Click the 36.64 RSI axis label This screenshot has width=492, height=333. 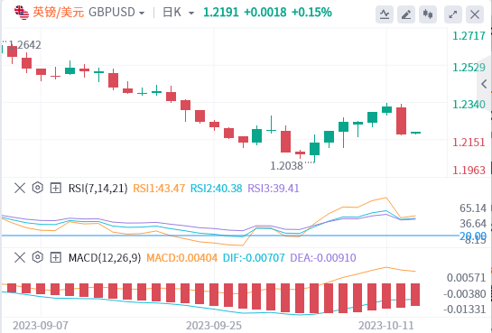473,224
